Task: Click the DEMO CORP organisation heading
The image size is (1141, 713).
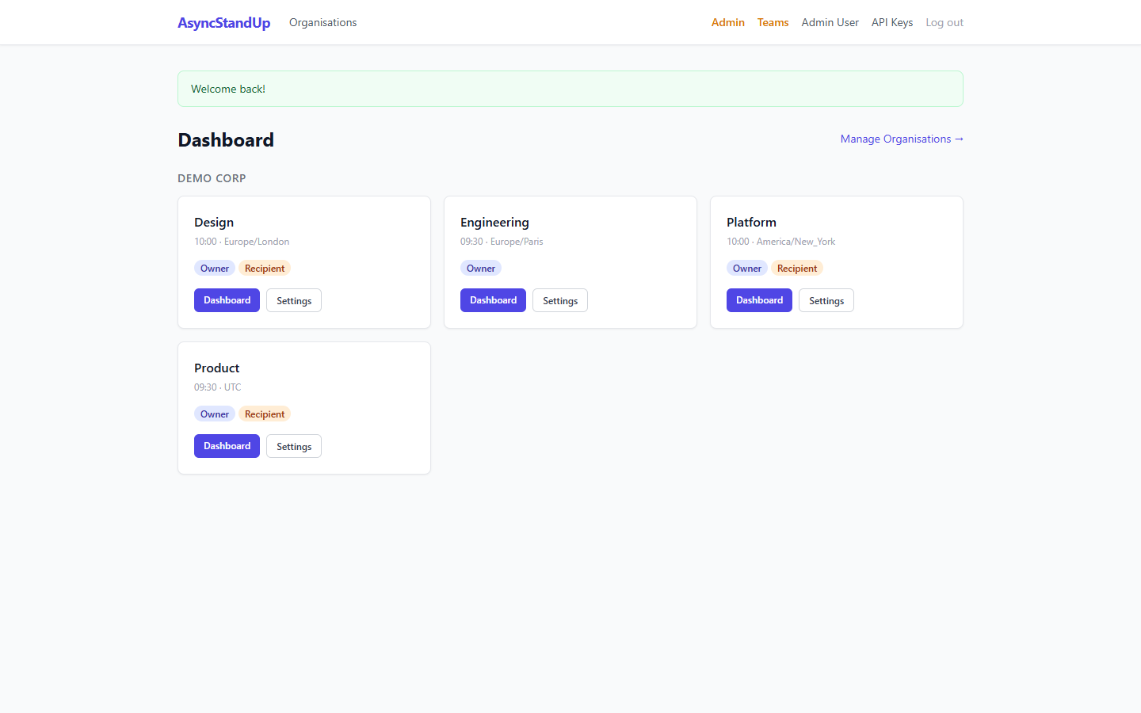Action: click(212, 178)
